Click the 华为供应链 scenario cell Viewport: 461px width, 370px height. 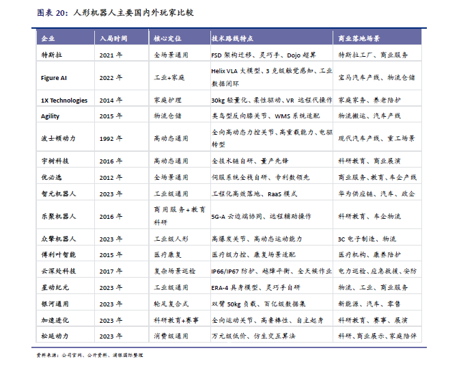[376, 194]
